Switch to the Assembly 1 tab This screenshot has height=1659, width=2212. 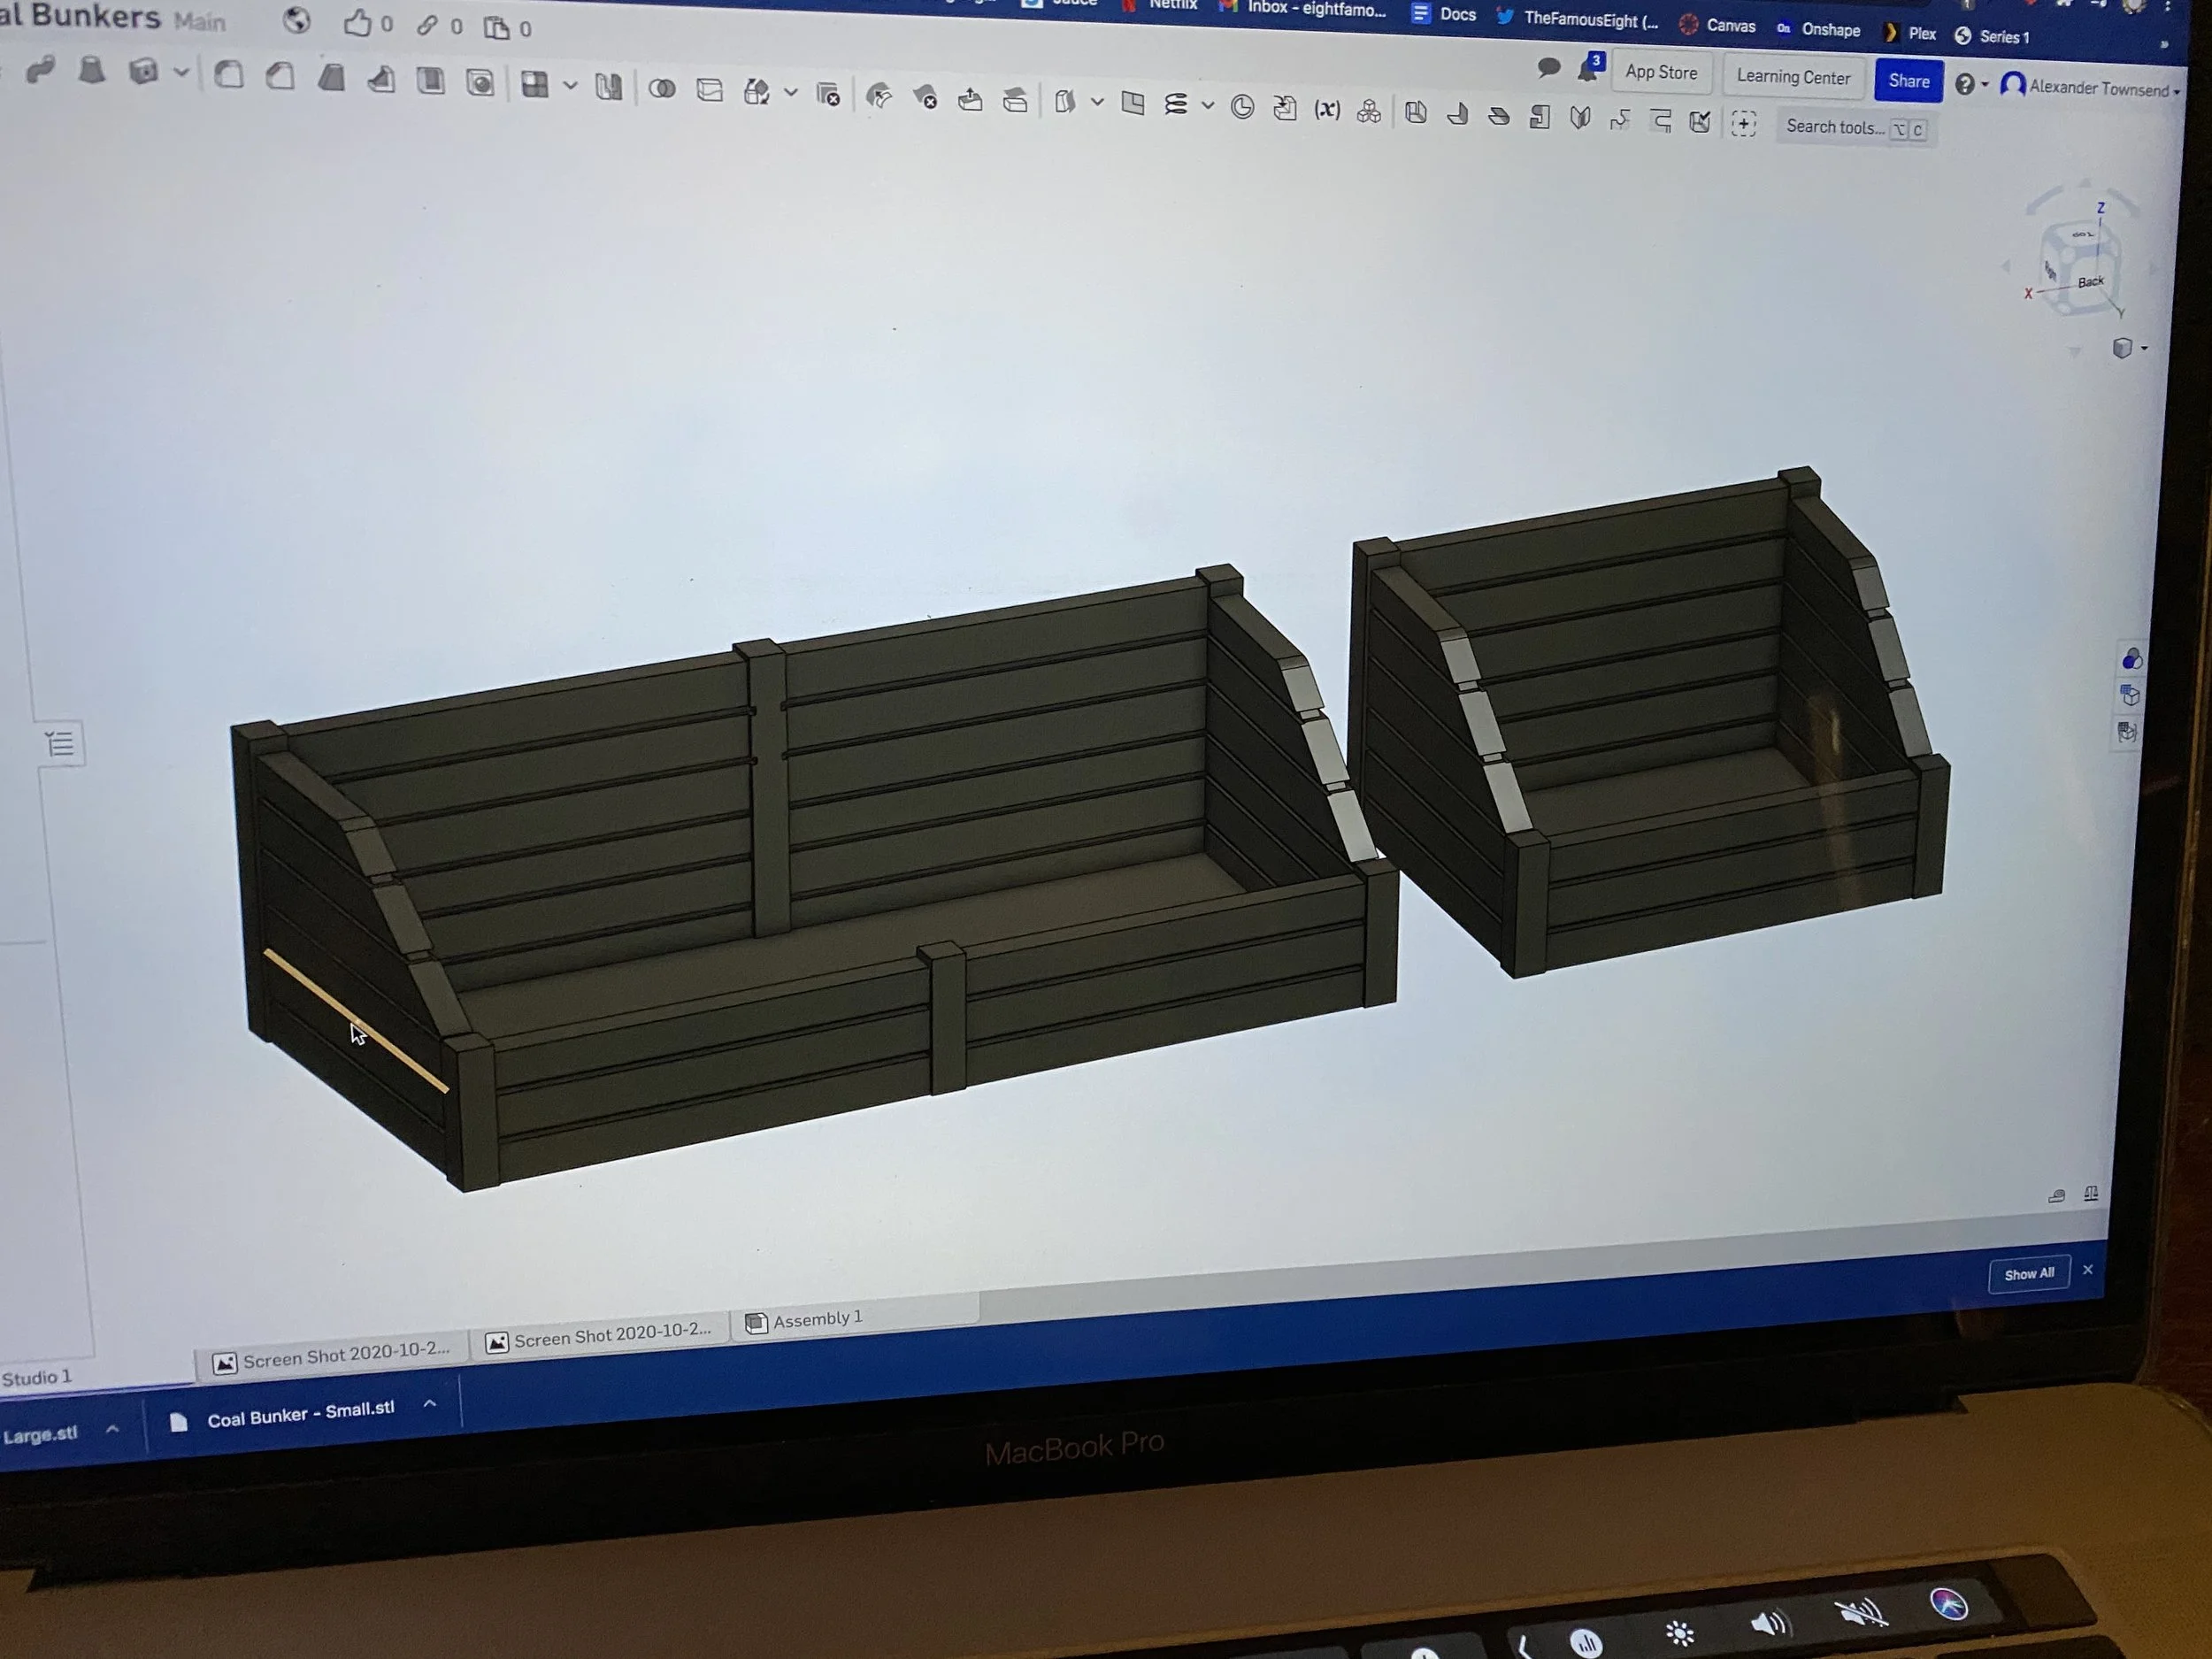pyautogui.click(x=804, y=1321)
